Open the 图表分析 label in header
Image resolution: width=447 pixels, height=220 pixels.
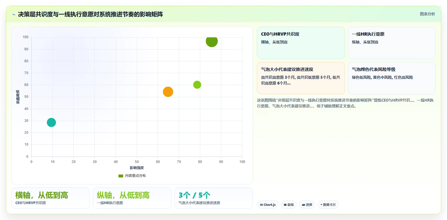click(427, 14)
